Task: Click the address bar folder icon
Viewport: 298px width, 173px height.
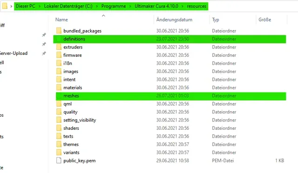Action: 5,6
